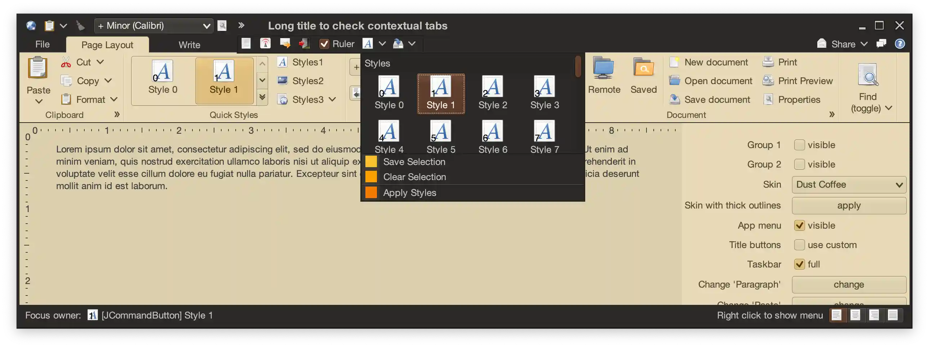Click the Saved search folder icon

tap(643, 68)
